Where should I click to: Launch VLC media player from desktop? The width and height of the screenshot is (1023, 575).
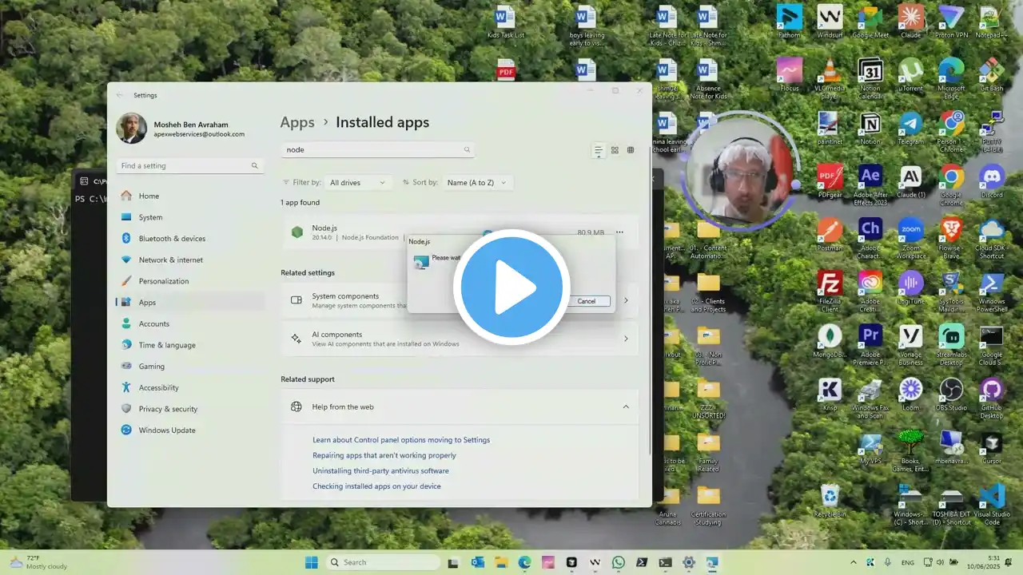pos(830,78)
